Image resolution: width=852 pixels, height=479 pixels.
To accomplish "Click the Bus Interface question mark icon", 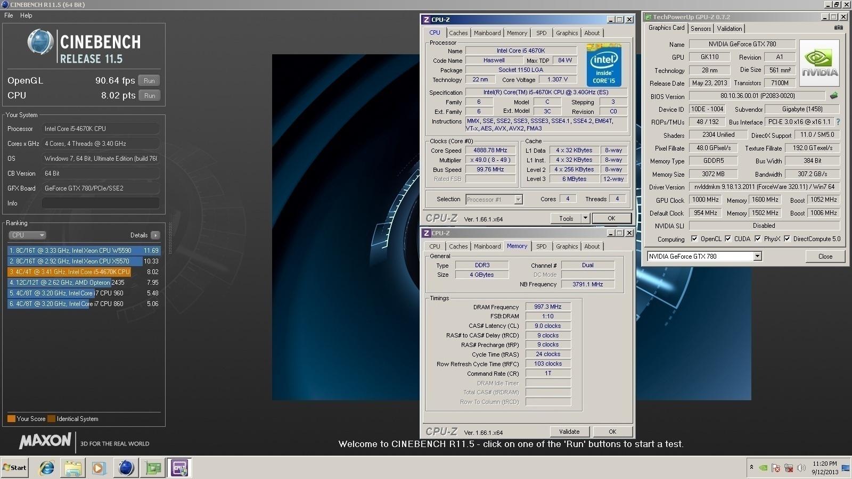I will (838, 122).
